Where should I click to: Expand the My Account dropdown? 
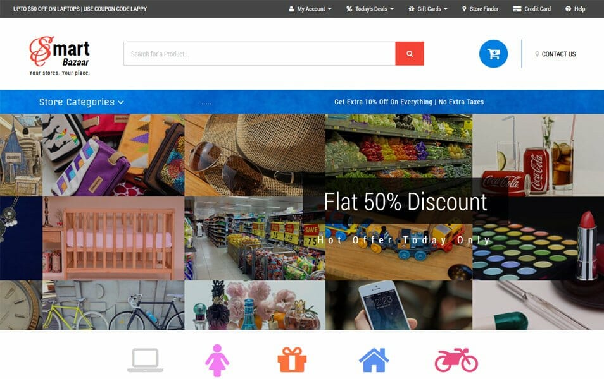310,9
